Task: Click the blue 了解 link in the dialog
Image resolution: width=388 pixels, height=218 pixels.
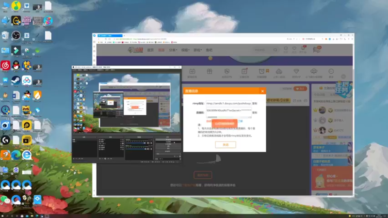Action: (240, 121)
